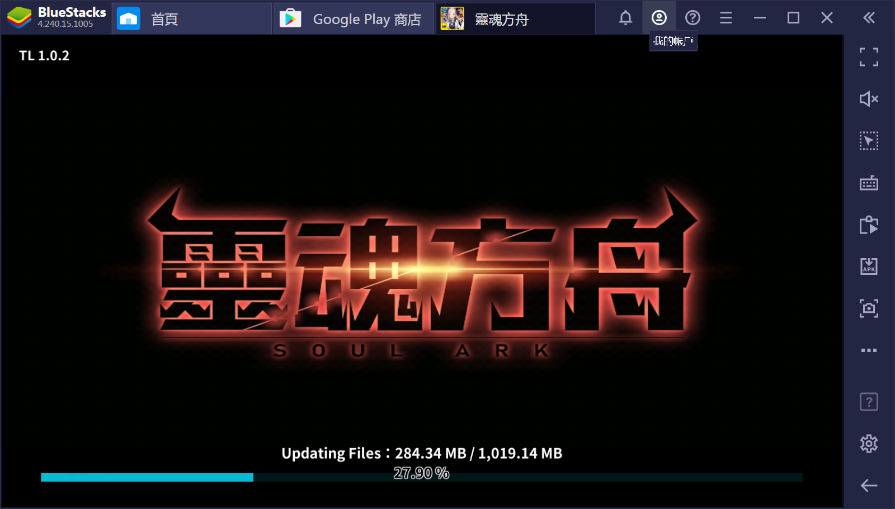Toggle the cursor lock icon

tap(869, 141)
